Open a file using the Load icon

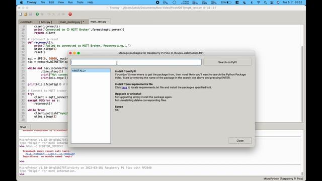pos(26,14)
